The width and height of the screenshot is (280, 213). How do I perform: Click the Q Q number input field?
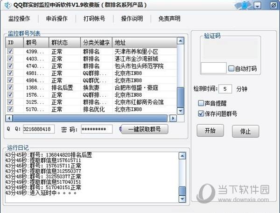(39, 129)
